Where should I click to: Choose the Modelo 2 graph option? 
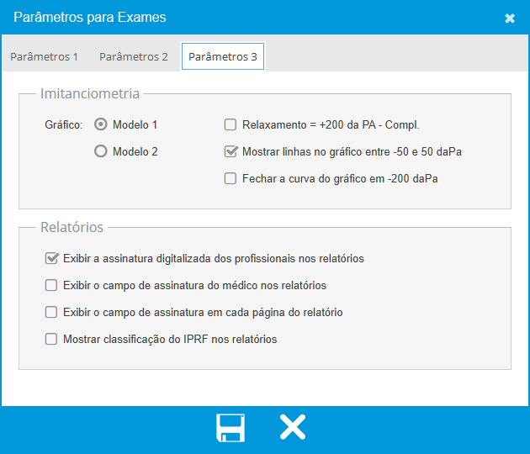click(x=101, y=151)
